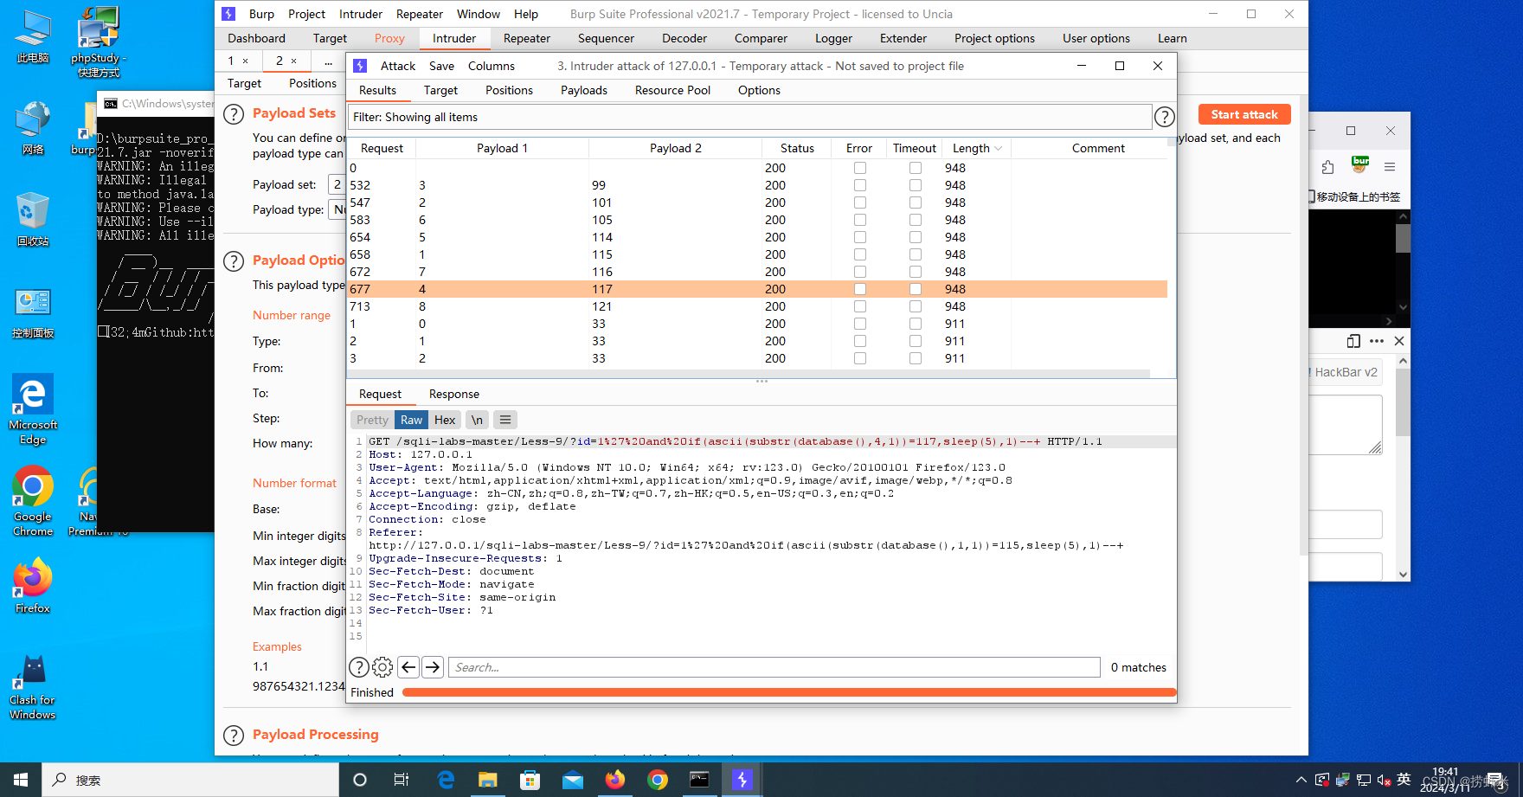Open Recycle Bin desktop icon
This screenshot has height=797, width=1523.
[33, 219]
